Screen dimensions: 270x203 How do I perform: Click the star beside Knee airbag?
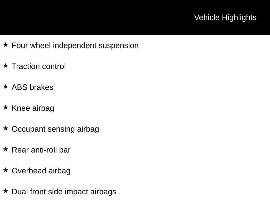pos(6,108)
